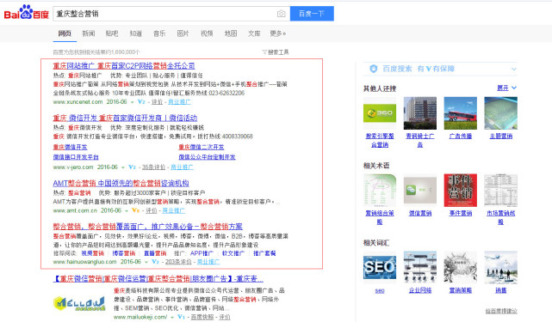Open result AMT整合营销 中国领先的整合营销咨询机构

[121, 183]
